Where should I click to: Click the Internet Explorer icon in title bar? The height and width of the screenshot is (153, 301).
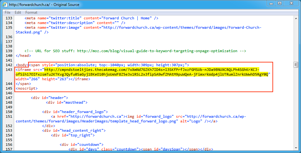click(x=5, y=4)
